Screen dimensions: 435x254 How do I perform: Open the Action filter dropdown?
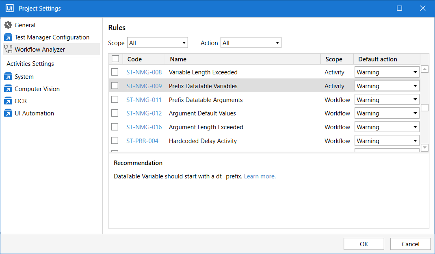point(251,43)
